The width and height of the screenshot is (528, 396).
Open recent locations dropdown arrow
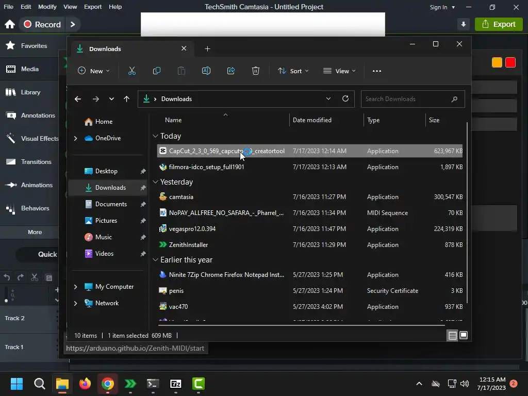111,99
